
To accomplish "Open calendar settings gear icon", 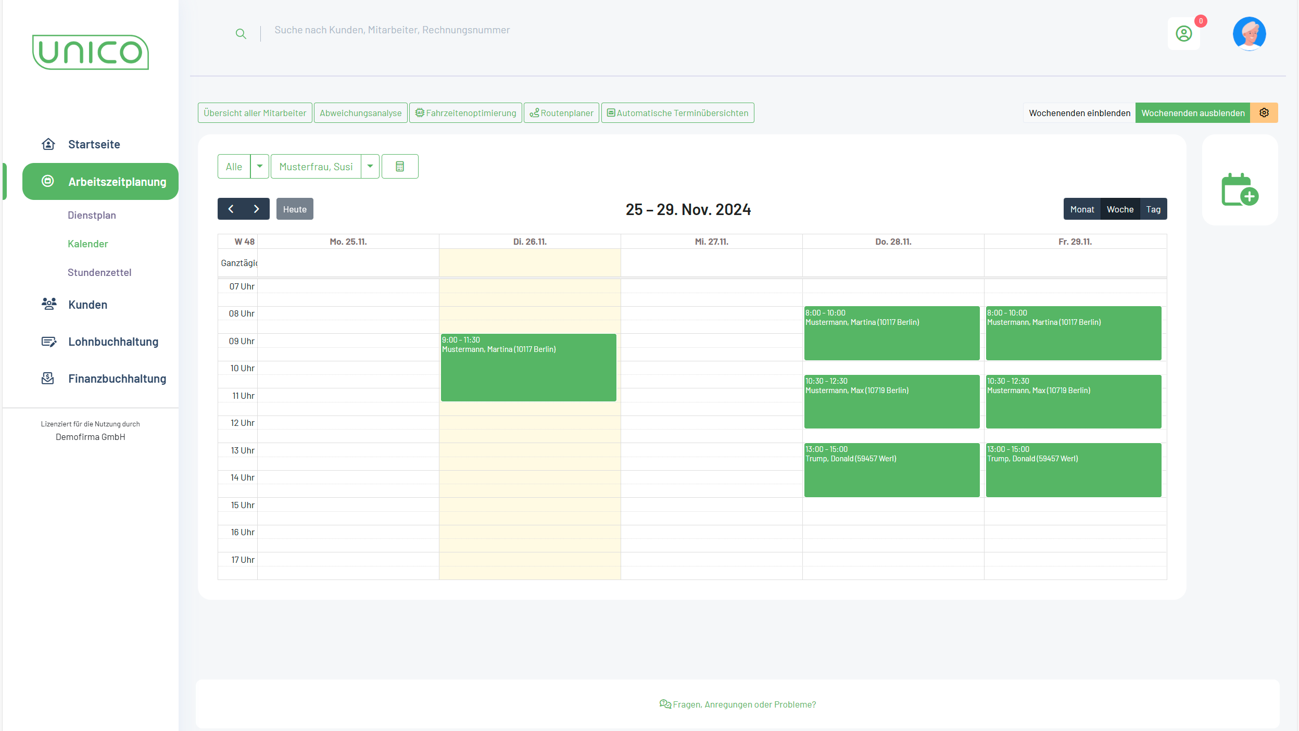I will click(1264, 113).
